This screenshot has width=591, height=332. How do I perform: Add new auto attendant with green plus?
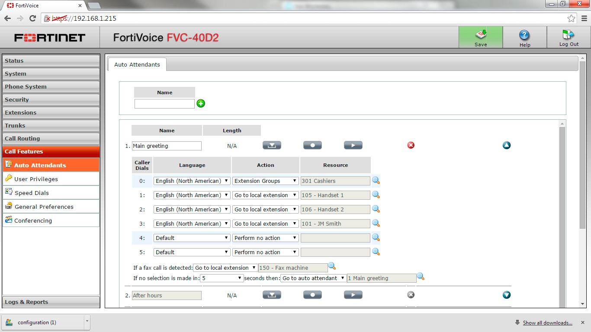tap(201, 103)
